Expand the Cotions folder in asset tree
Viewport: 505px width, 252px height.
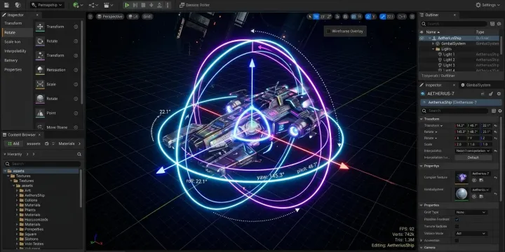[x=17, y=200]
